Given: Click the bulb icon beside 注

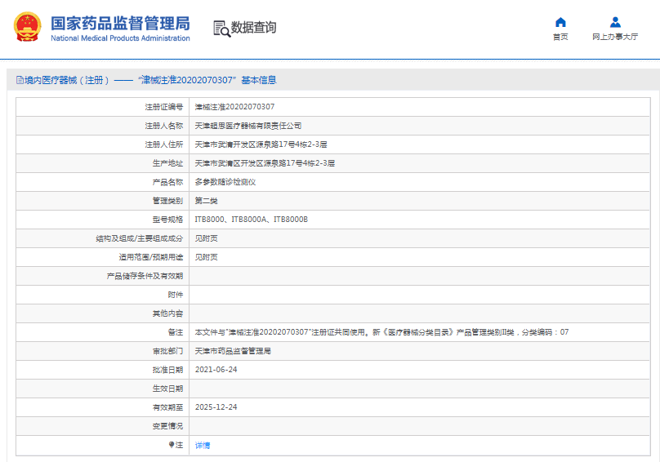Looking at the screenshot, I should (172, 445).
